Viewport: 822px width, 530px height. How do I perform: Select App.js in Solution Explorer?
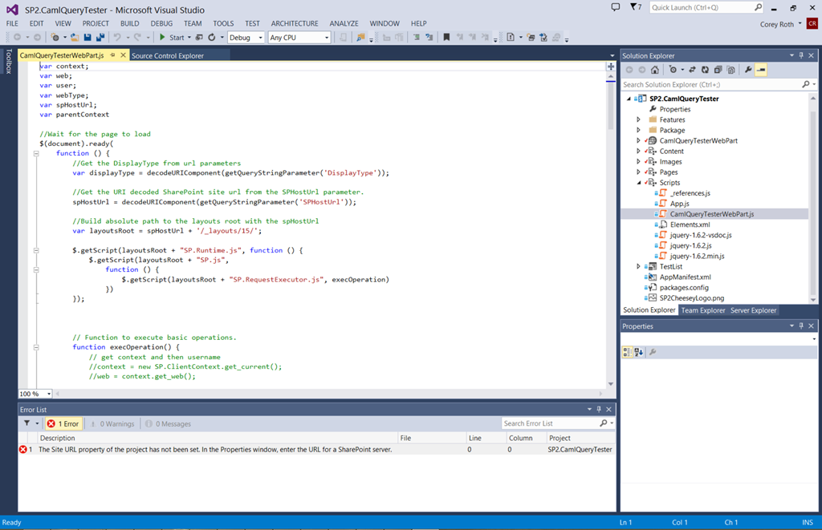(x=679, y=203)
